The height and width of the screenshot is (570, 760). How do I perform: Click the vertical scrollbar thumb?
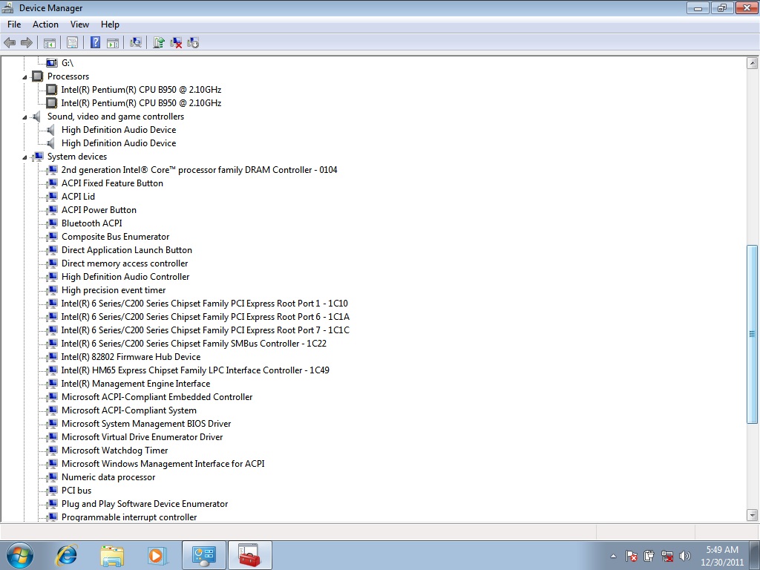point(753,334)
